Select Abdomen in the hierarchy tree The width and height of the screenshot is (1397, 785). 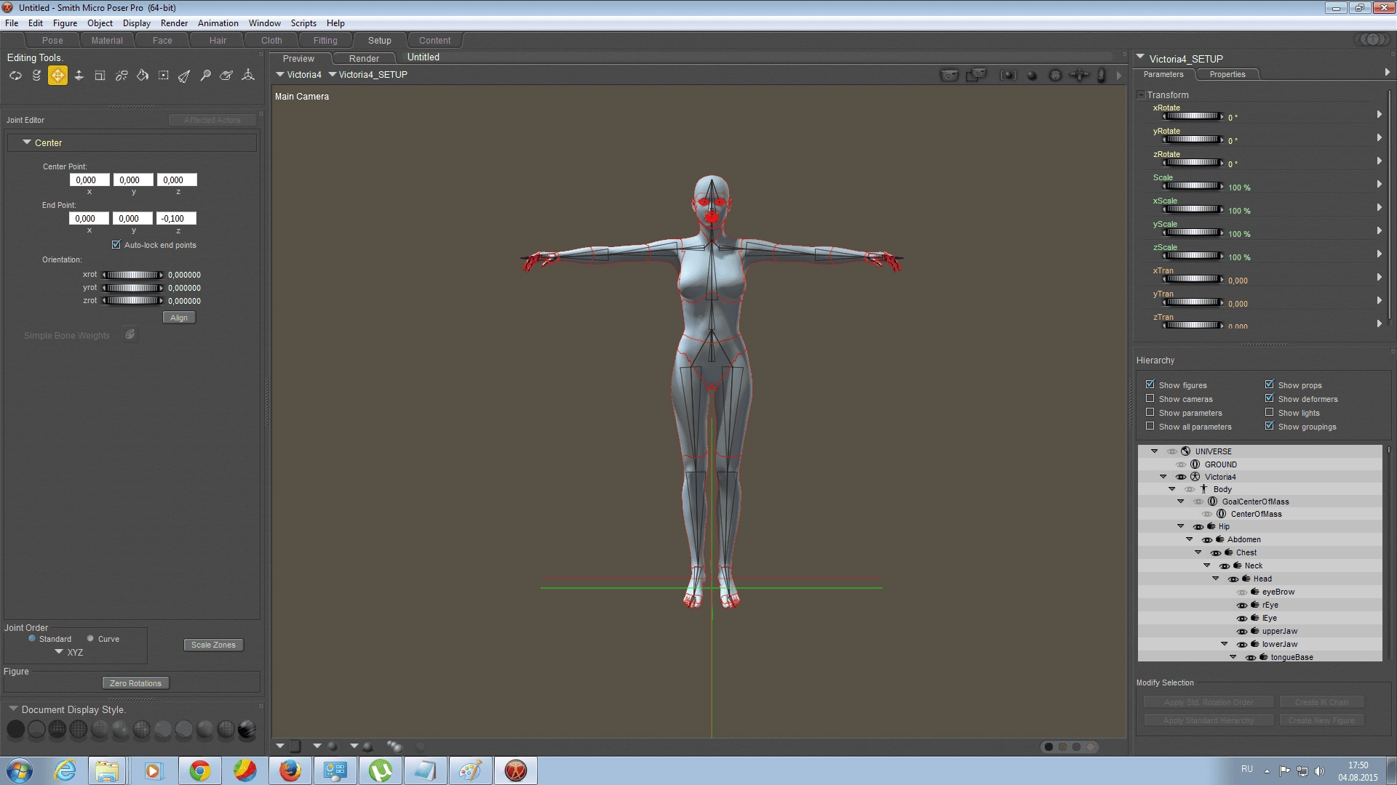coord(1244,540)
